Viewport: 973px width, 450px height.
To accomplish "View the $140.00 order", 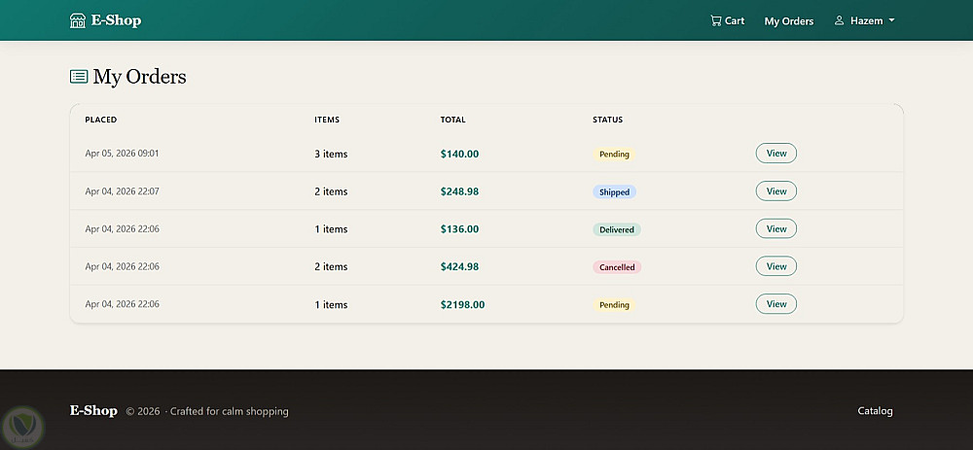I will point(775,154).
